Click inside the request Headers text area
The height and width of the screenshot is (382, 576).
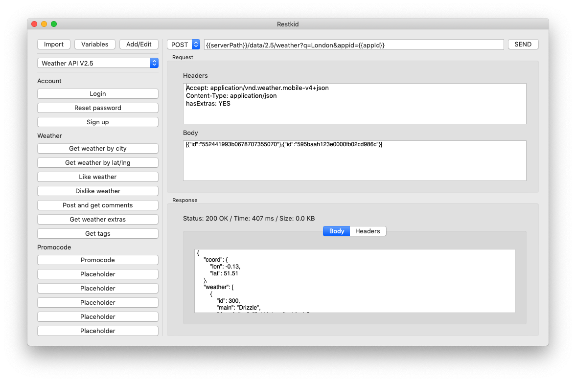pyautogui.click(x=354, y=104)
